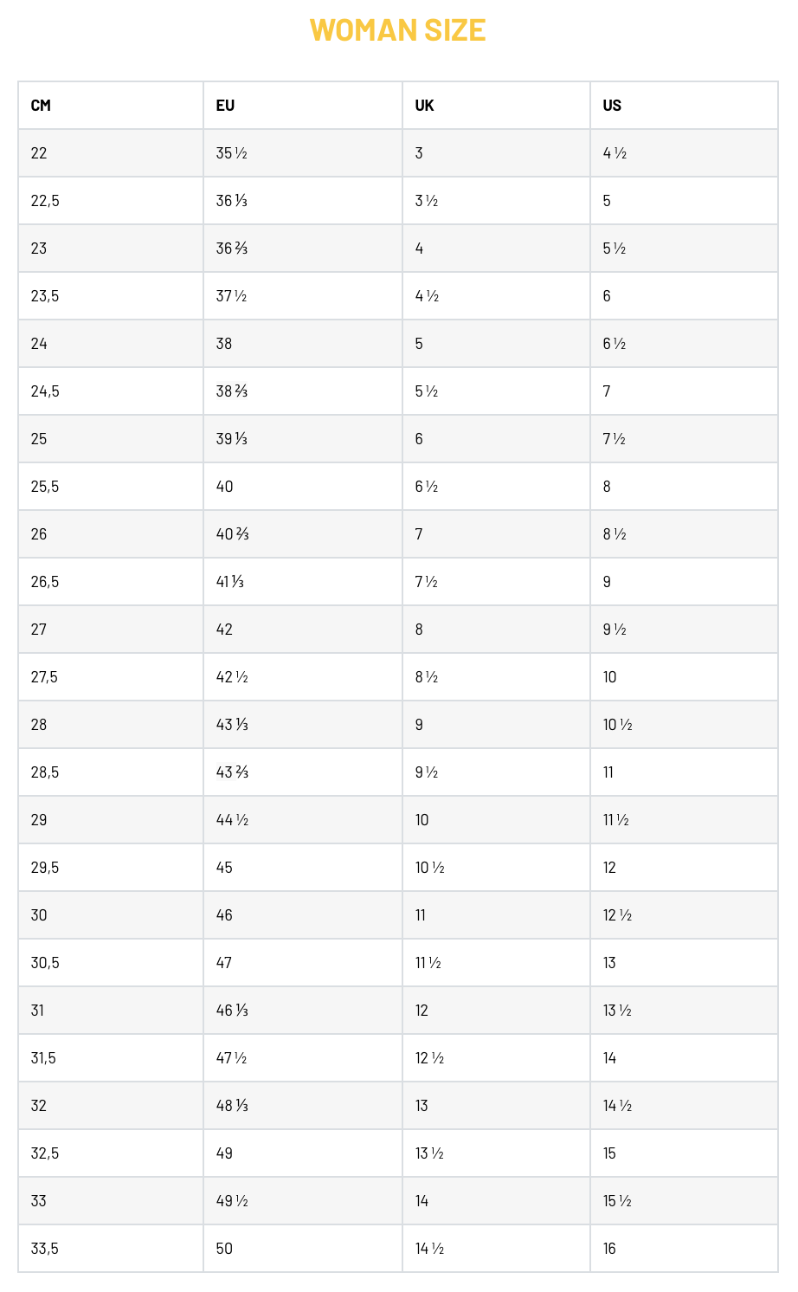Click the 28,5 CM cell
Viewport: 798px width, 1292px height.
pyautogui.click(x=45, y=772)
